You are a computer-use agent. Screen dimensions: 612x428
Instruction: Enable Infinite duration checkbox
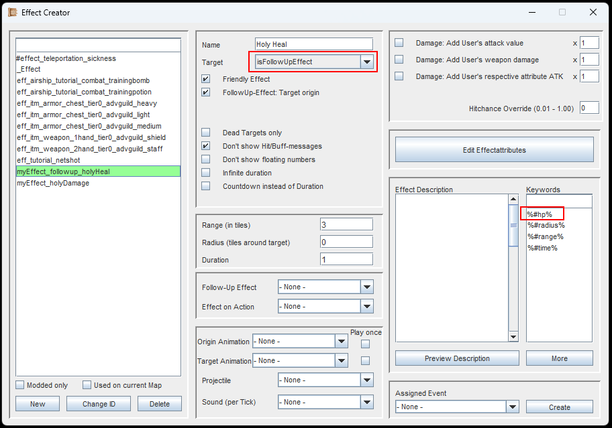click(206, 173)
